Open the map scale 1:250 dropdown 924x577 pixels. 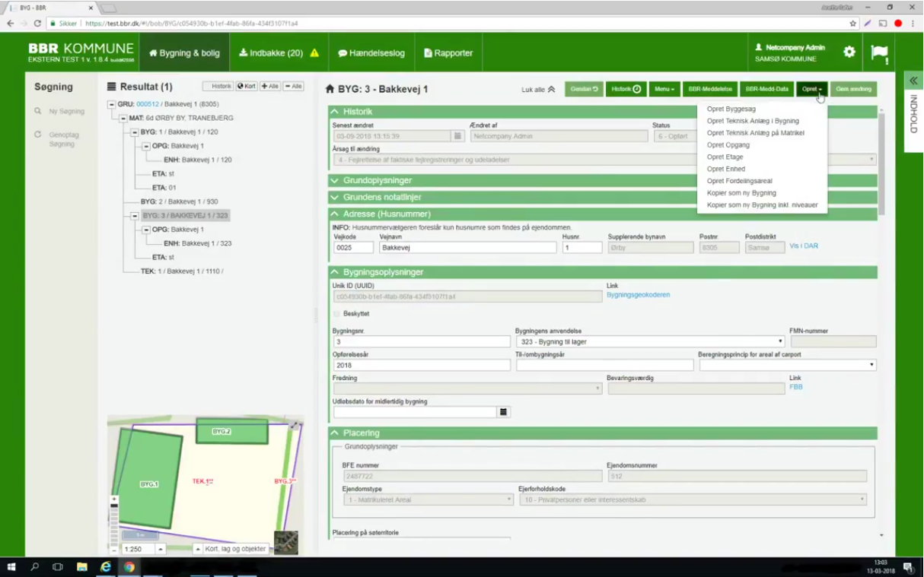161,549
